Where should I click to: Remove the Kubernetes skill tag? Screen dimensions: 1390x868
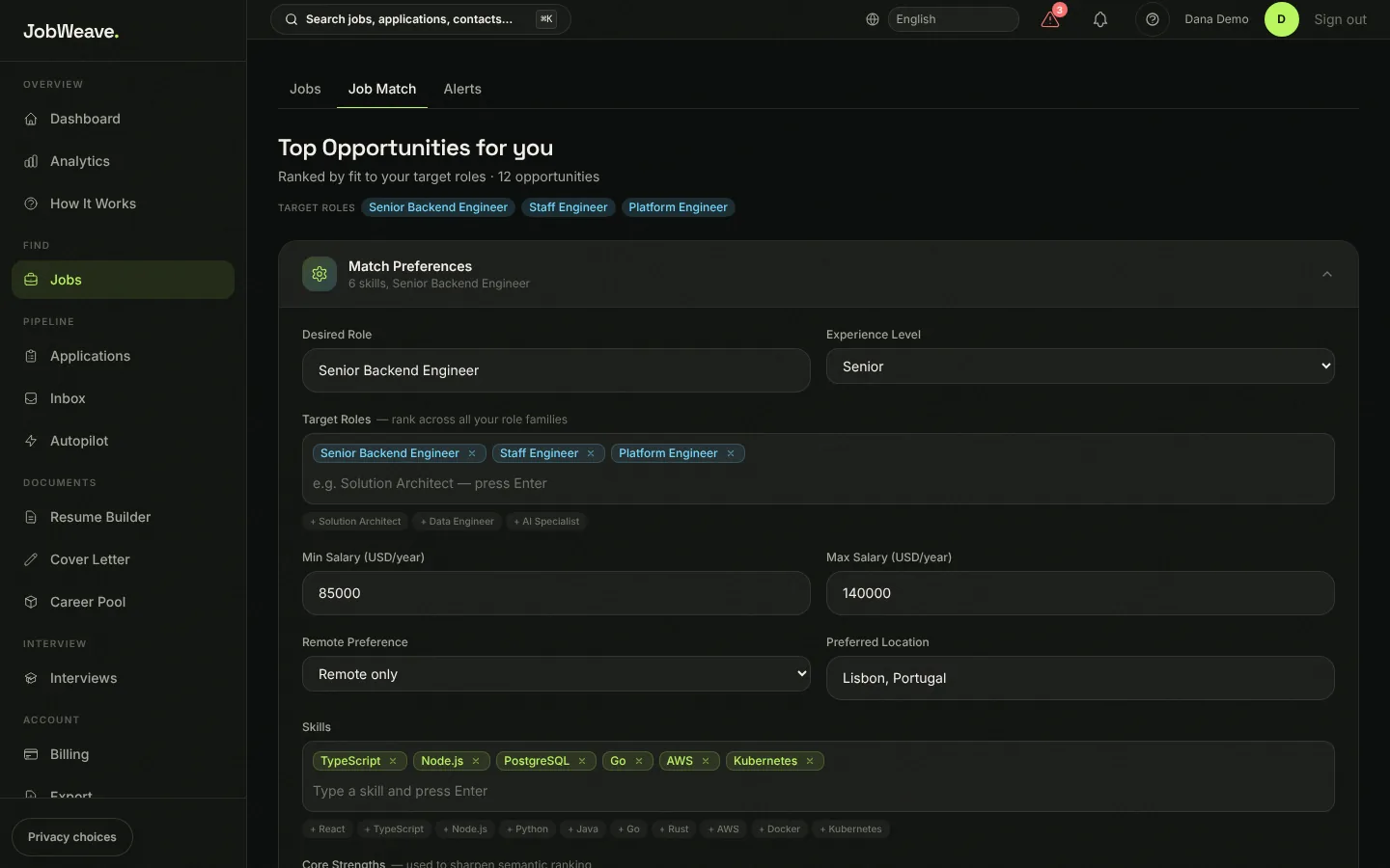(x=810, y=761)
